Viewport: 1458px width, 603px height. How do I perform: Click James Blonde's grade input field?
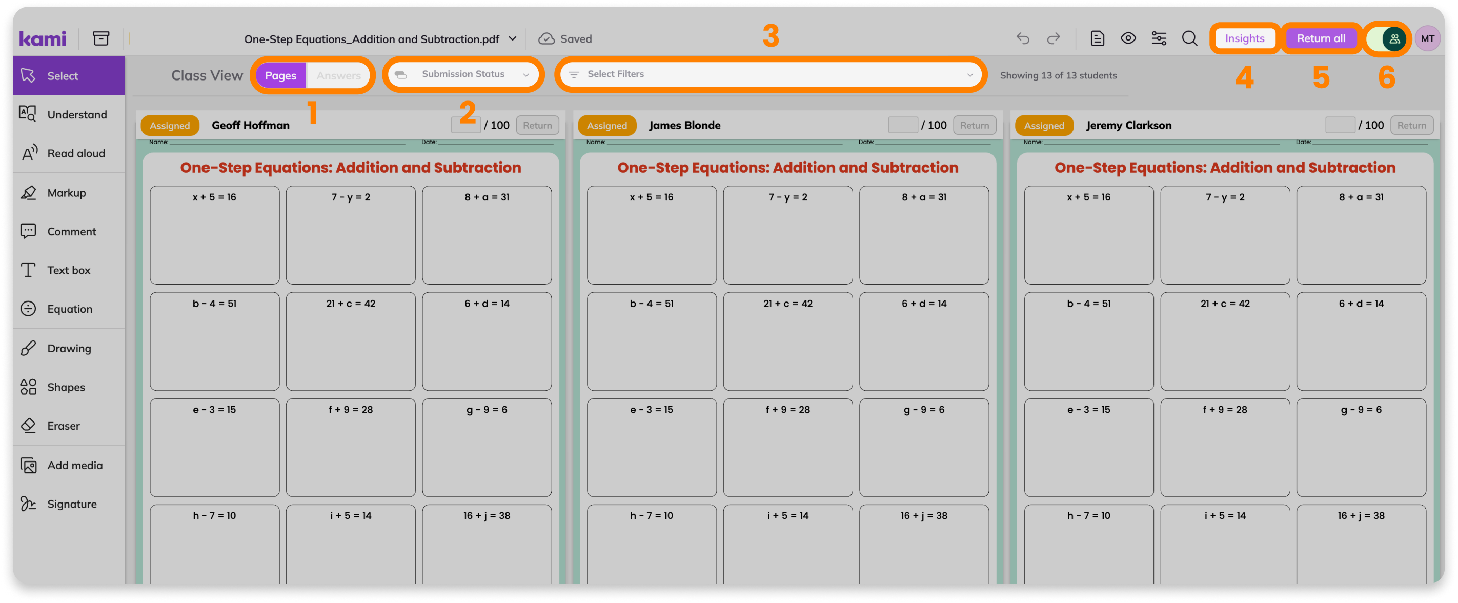pyautogui.click(x=903, y=125)
